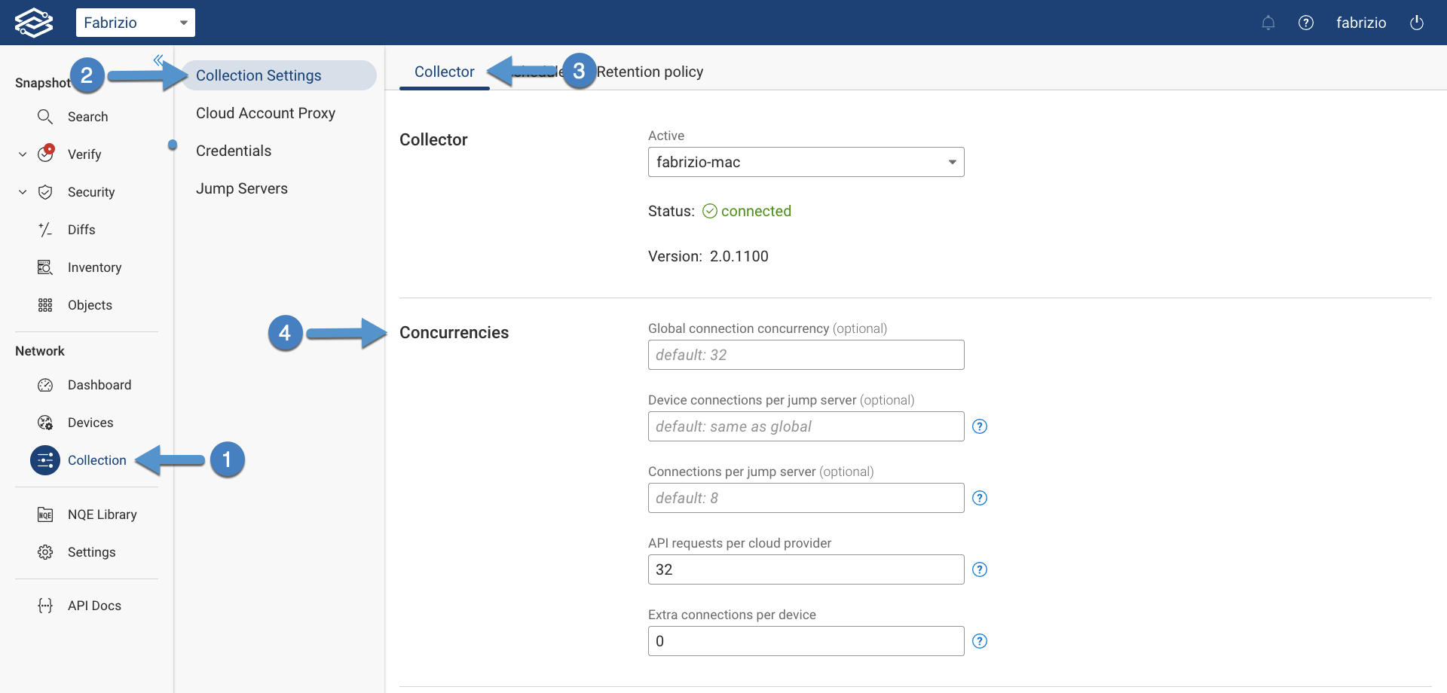
Task: Collapse the Security section chevron
Action: (x=21, y=192)
